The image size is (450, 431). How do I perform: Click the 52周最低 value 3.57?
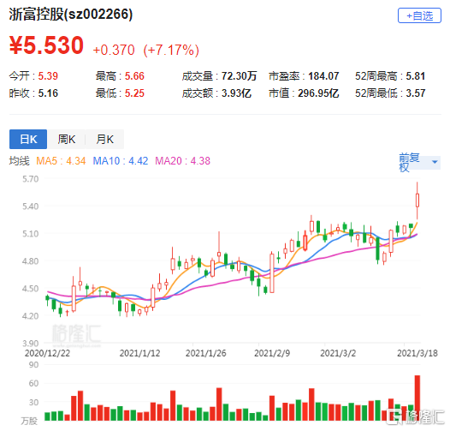[415, 93]
